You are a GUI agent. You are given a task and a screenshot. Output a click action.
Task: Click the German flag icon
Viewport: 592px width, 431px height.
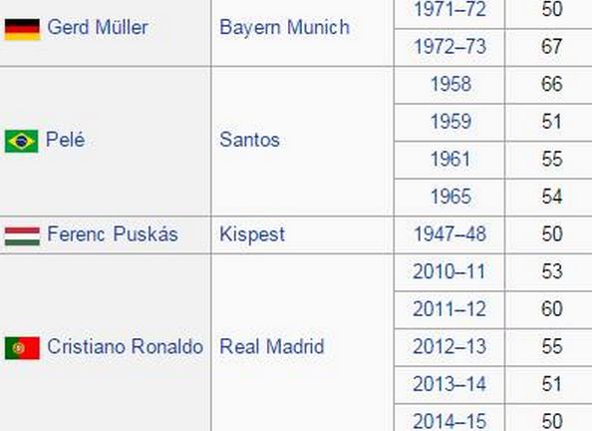[x=22, y=29]
